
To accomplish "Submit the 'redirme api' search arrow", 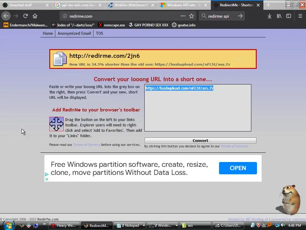I will (x=240, y=16).
